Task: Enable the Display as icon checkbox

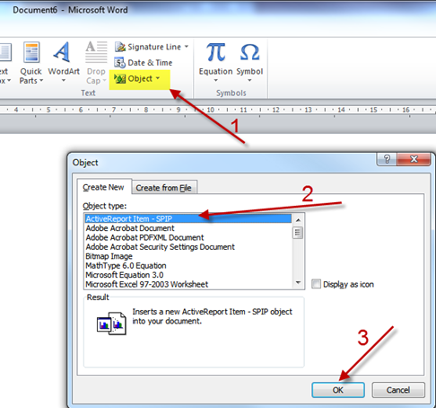Action: (316, 284)
